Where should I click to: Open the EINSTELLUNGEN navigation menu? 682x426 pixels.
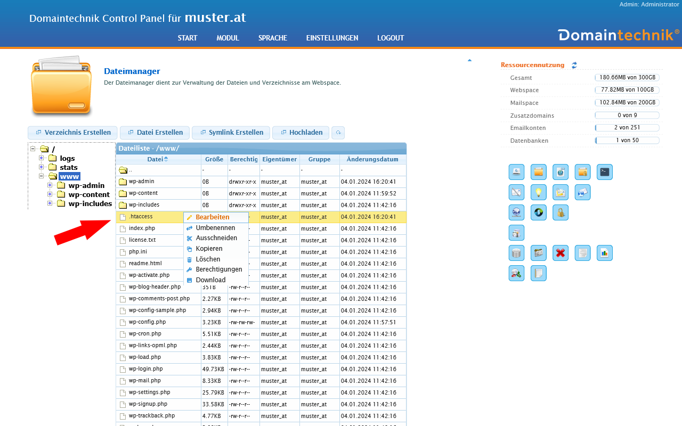coord(332,38)
